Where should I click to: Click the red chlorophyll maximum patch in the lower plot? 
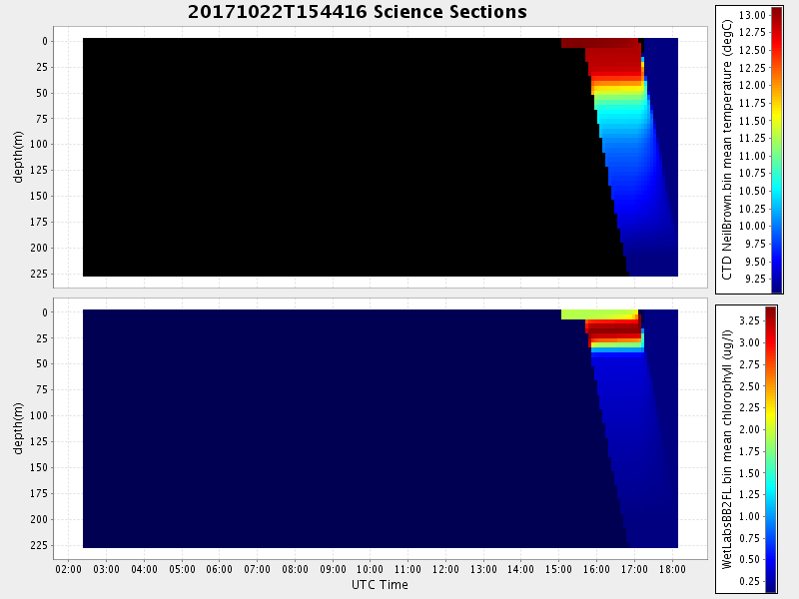(613, 326)
